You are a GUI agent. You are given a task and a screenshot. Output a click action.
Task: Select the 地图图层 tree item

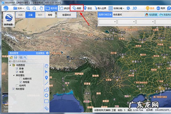coord(21,65)
